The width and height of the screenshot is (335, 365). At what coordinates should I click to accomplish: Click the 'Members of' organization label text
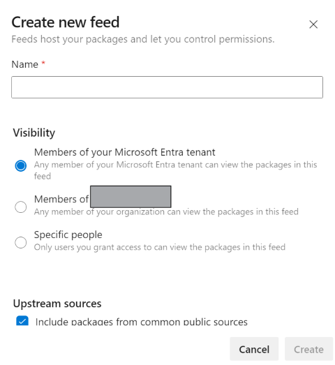61,199
